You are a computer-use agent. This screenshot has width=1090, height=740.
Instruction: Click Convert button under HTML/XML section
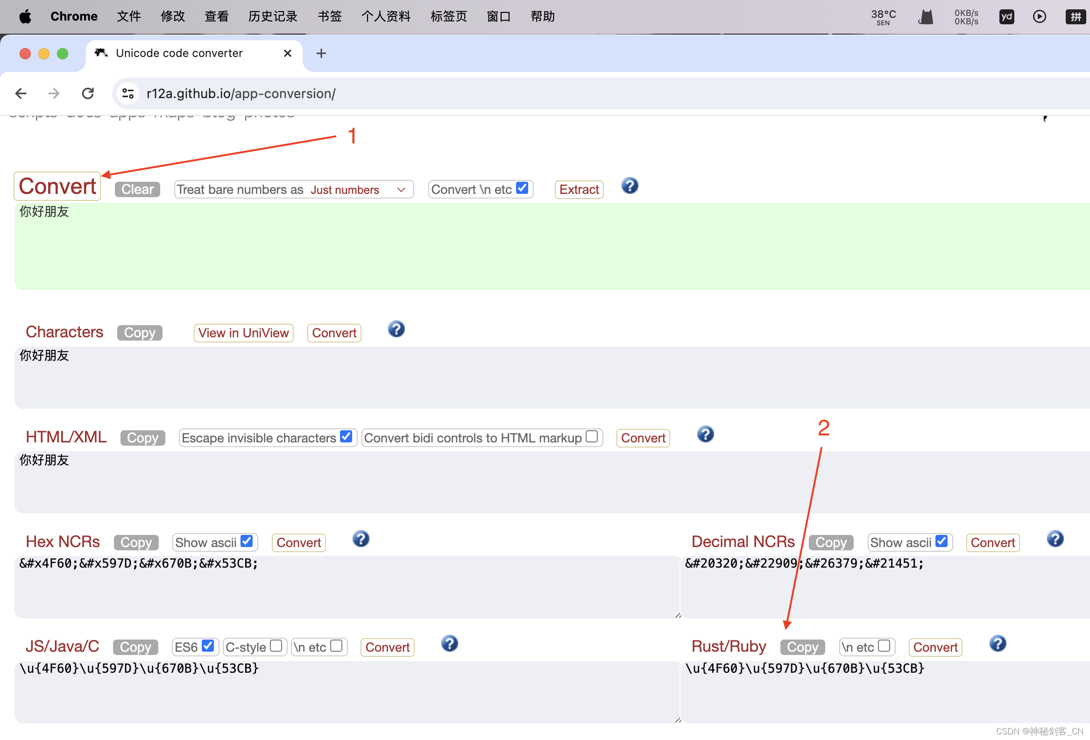click(644, 438)
